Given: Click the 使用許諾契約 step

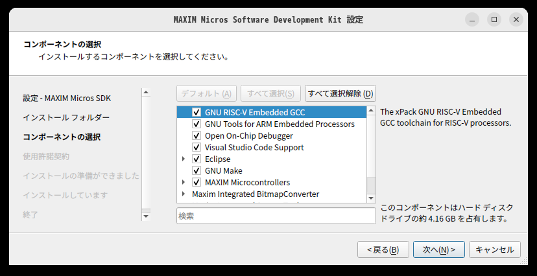Looking at the screenshot, I should [x=46, y=156].
